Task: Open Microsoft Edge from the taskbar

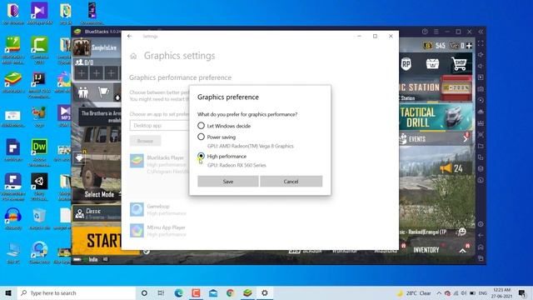Action: tap(178, 292)
